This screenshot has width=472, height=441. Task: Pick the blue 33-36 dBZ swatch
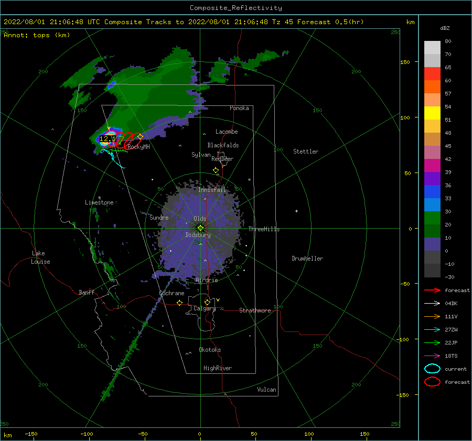432,192
